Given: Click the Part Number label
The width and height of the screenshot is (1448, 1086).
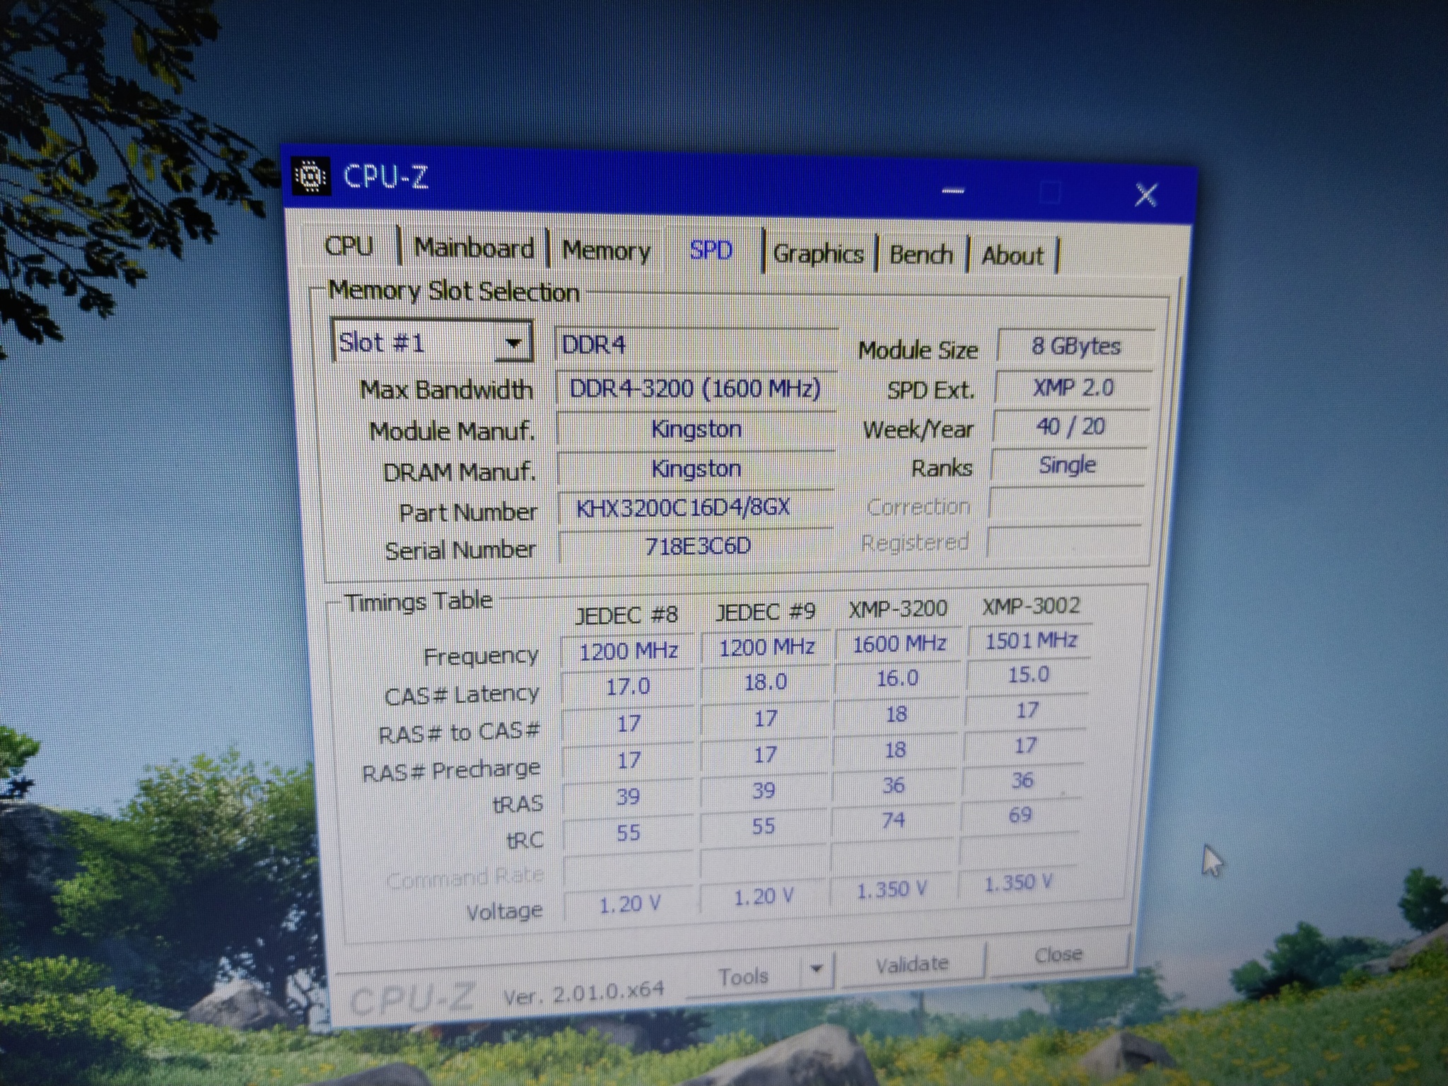Looking at the screenshot, I should pos(468,512).
